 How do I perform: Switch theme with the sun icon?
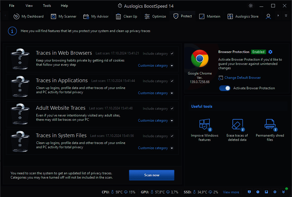click(250, 6)
